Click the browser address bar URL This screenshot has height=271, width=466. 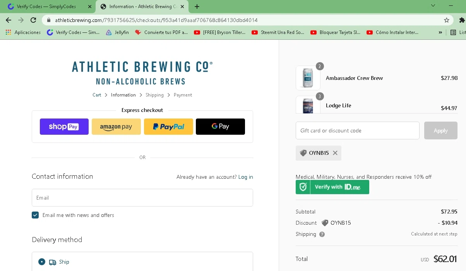pyautogui.click(x=156, y=20)
